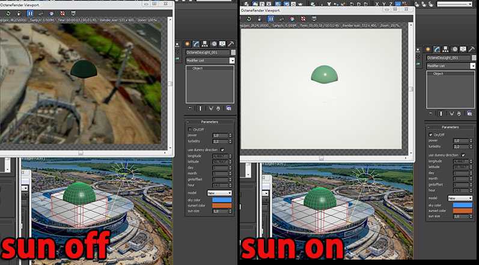Click the horizontal scrollbar of the sun on render viewport

point(322,158)
